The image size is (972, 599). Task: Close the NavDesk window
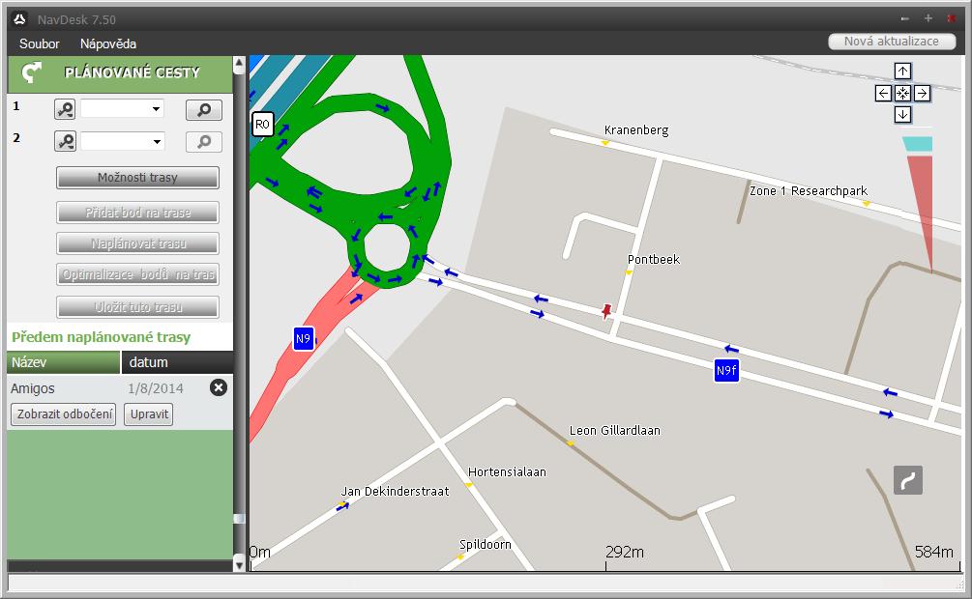click(951, 18)
